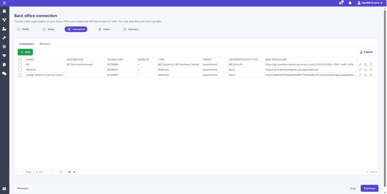The height and width of the screenshot is (194, 387).
Task: Go to last page of grid
Action: (x=53, y=172)
